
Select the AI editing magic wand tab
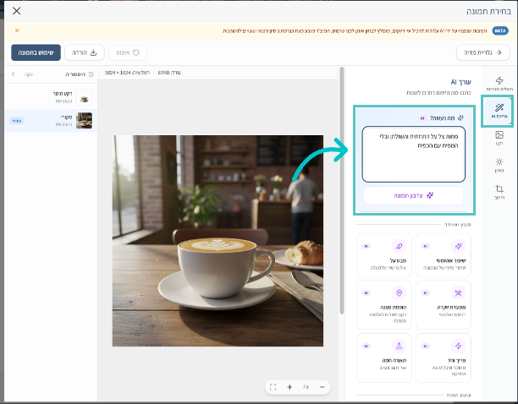click(x=499, y=111)
